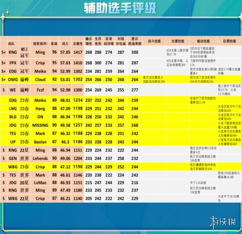The height and width of the screenshot is (234, 242).
Task: Click the MSI 冠军 version cell
Action: 24,52
